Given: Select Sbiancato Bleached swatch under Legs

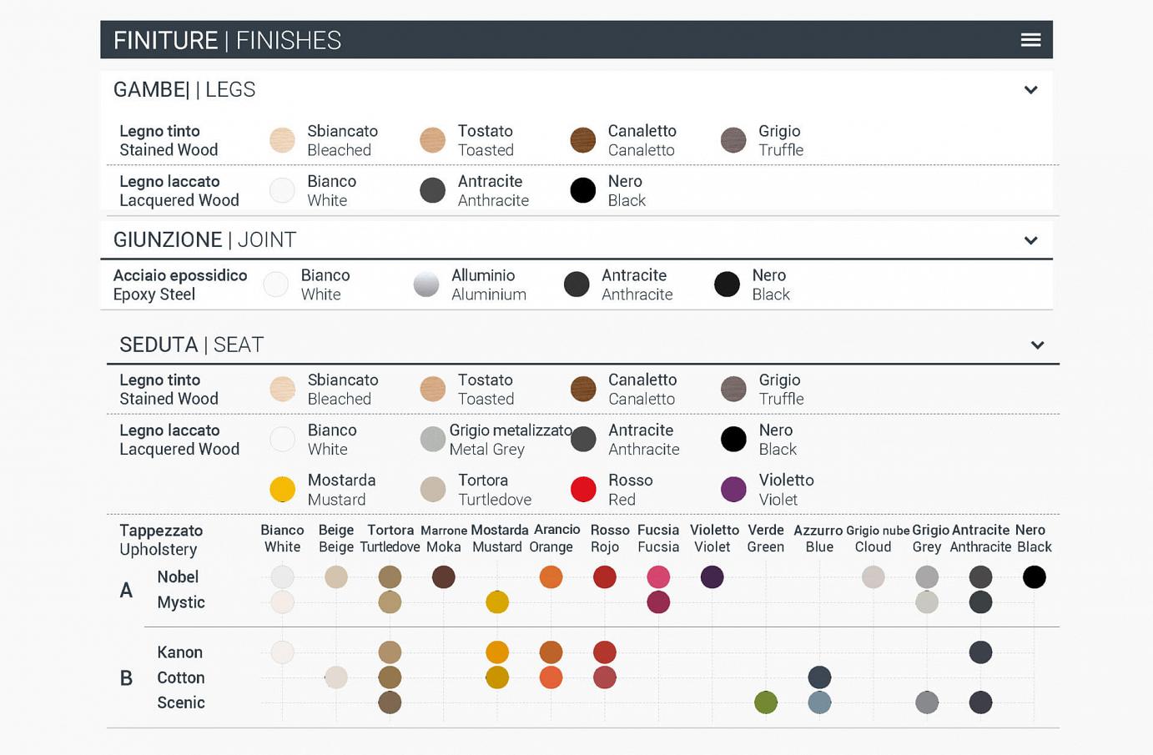Looking at the screenshot, I should (283, 140).
